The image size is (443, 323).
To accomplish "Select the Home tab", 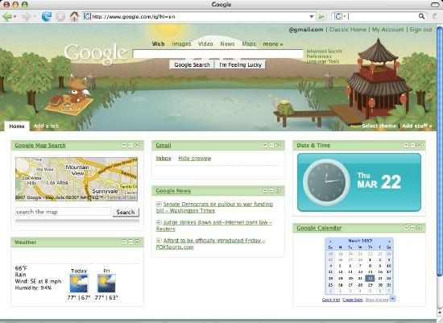I will coord(17,126).
